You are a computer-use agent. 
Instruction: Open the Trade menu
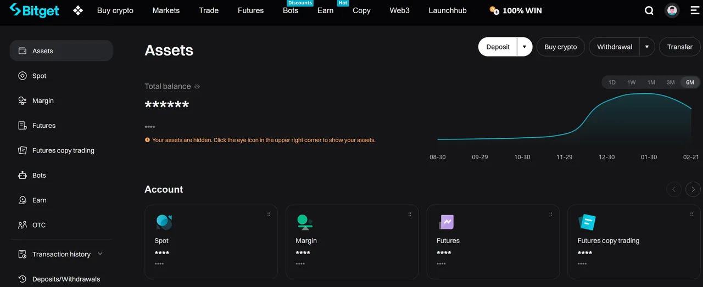tap(209, 10)
